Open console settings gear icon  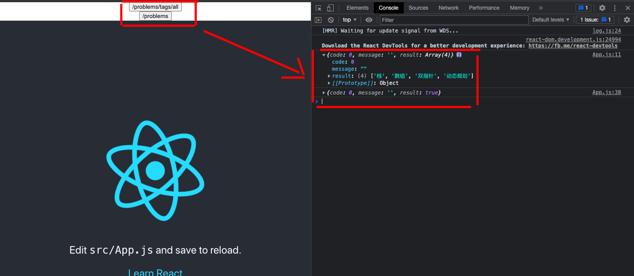627,20
